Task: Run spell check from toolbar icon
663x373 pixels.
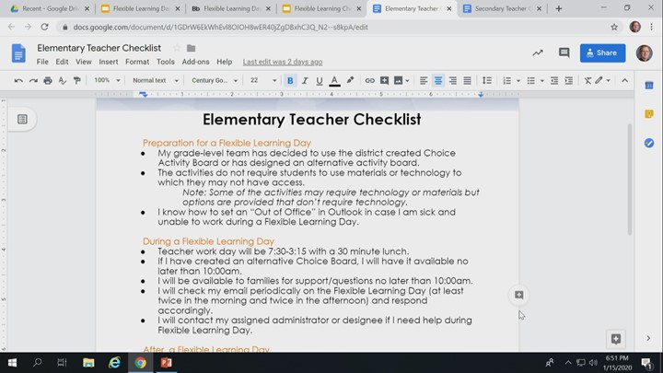Action: click(x=63, y=80)
